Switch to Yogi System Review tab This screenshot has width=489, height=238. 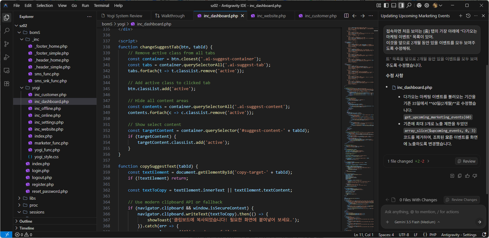(x=124, y=16)
